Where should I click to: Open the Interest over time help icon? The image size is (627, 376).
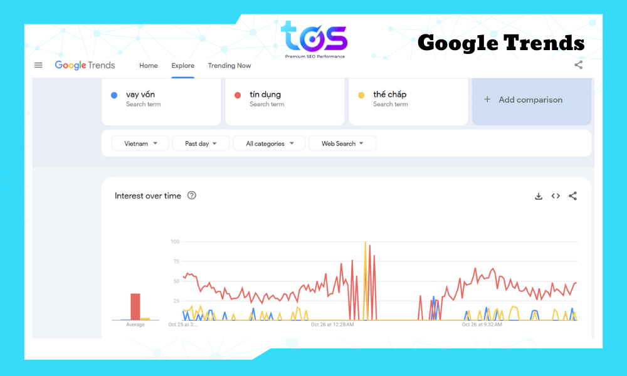192,196
